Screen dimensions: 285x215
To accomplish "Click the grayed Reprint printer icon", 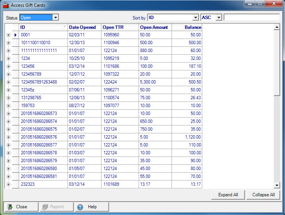I will [x=45, y=207].
